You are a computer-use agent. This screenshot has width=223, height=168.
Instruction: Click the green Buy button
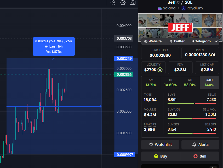tap(161, 156)
